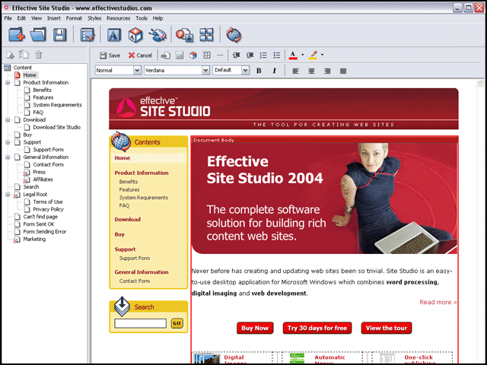Toggle italic formatting
The width and height of the screenshot is (487, 365).
[x=274, y=71]
